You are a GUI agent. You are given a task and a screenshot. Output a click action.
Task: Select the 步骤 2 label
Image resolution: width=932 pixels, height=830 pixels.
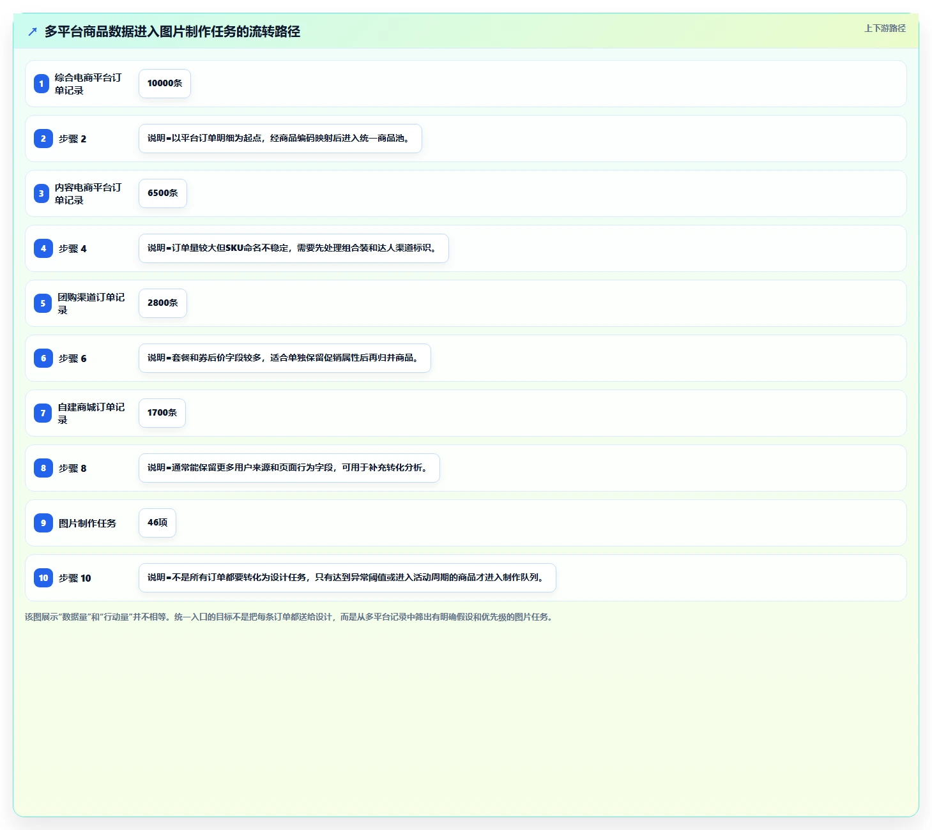(72, 139)
